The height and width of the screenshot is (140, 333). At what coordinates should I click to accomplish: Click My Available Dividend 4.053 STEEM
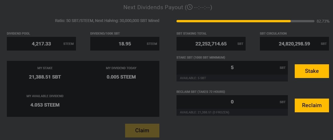45,105
